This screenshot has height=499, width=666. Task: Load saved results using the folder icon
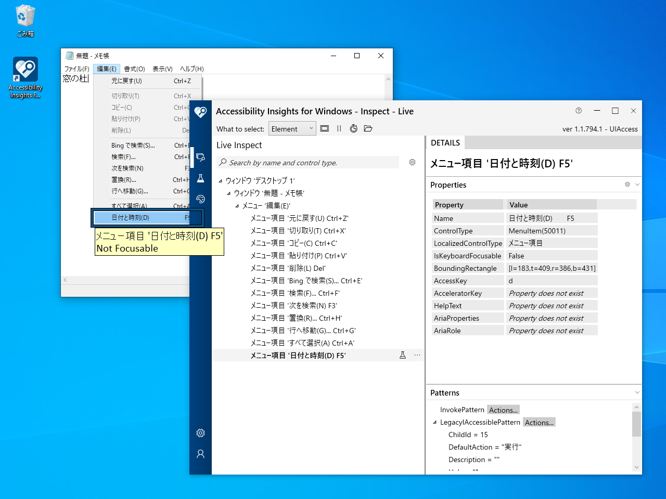(x=368, y=128)
